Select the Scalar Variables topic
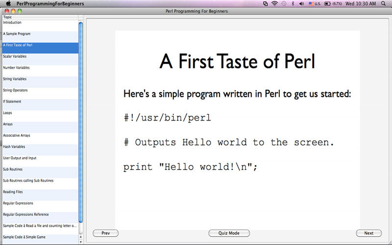 click(40, 59)
